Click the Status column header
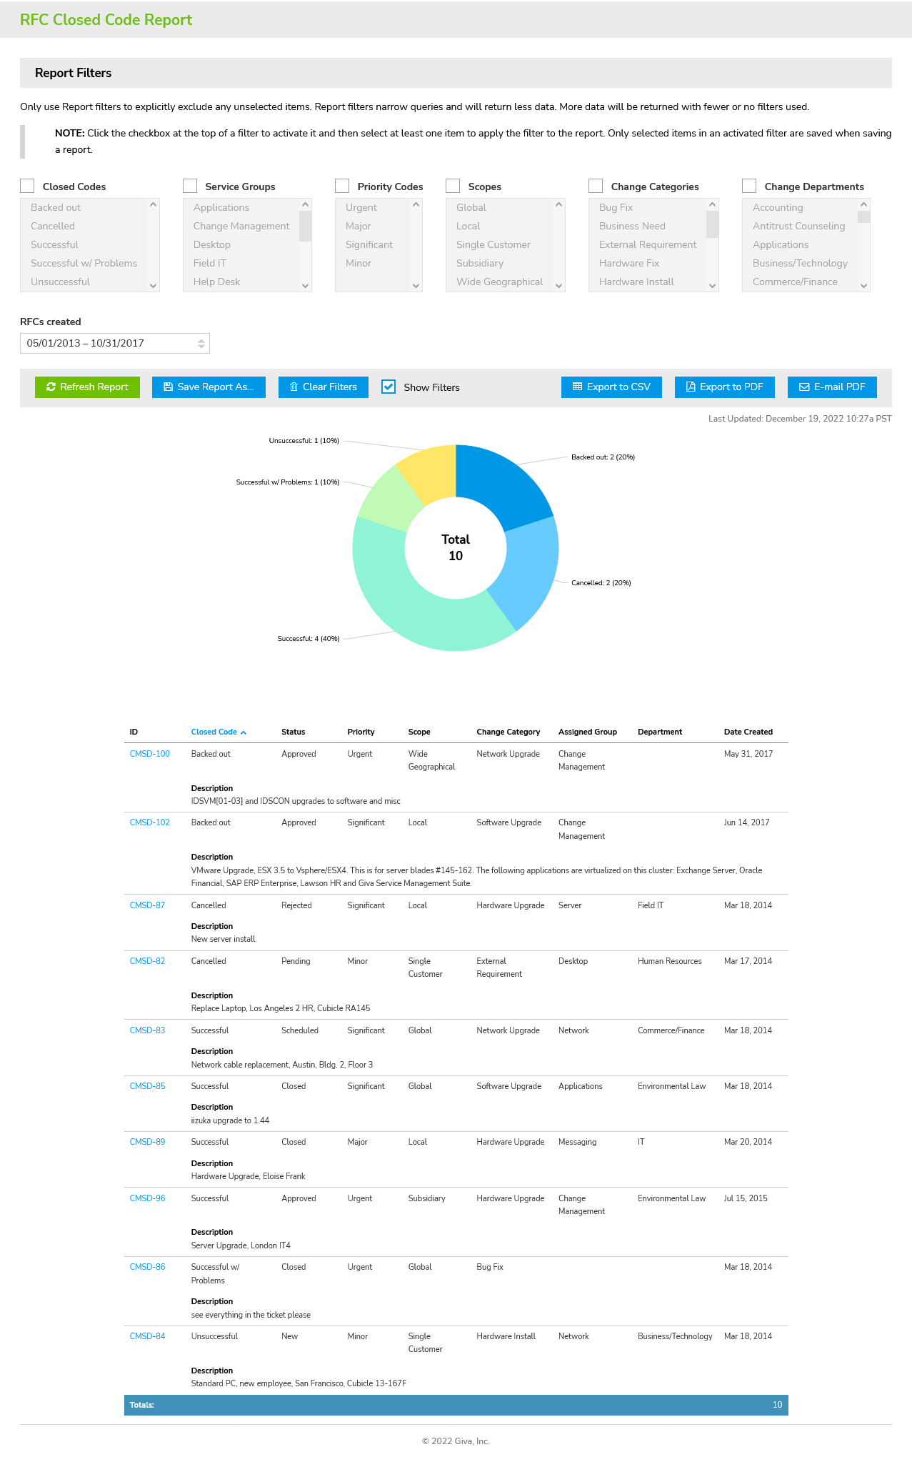 (x=294, y=732)
